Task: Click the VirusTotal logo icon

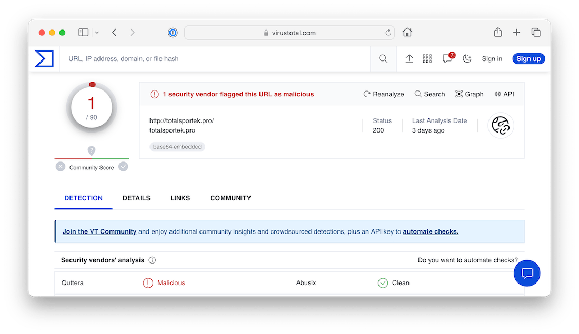Action: pyautogui.click(x=44, y=59)
